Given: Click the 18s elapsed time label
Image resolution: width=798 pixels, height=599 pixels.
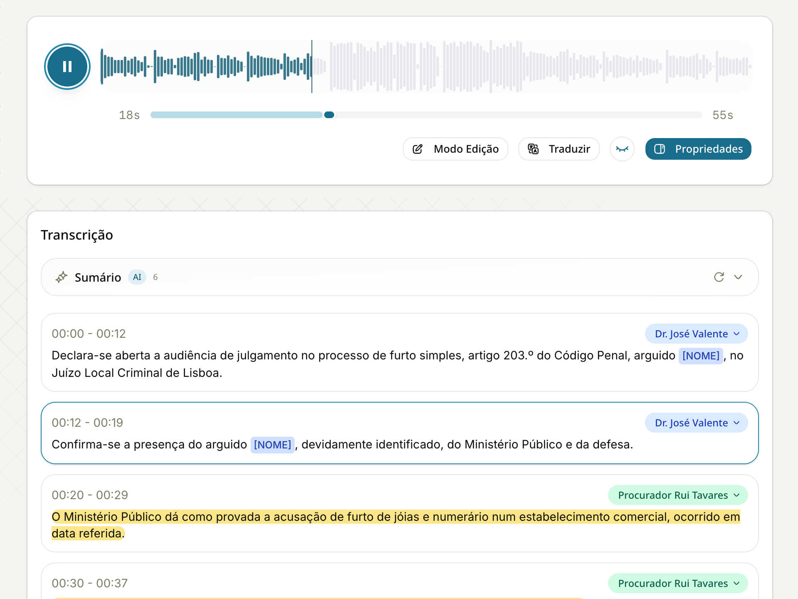Looking at the screenshot, I should point(129,115).
